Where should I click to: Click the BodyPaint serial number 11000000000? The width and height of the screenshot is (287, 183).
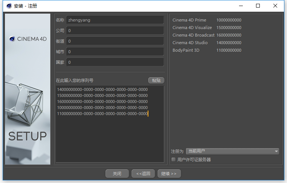229,50
